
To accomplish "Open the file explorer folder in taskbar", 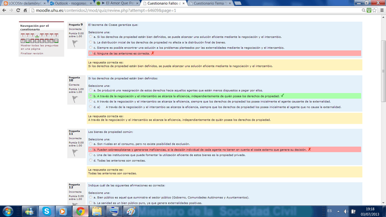I will click(x=97, y=211).
